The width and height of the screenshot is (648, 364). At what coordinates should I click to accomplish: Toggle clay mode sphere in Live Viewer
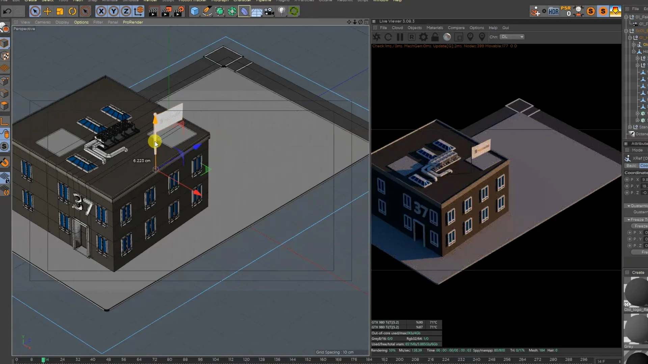pos(447,37)
